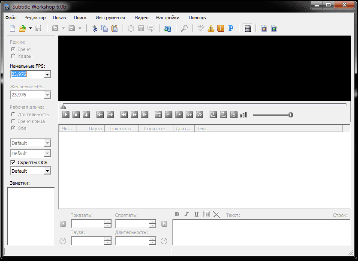Select the Длительность radio option
This screenshot has width=358, height=261.
pyautogui.click(x=13, y=114)
